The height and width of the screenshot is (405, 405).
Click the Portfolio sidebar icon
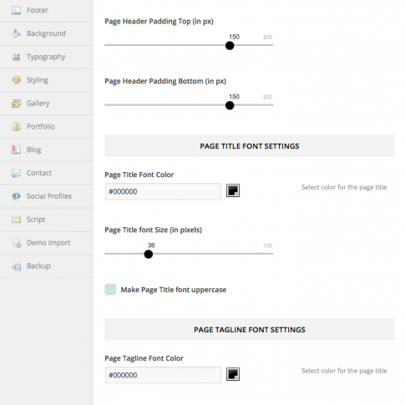tap(16, 127)
